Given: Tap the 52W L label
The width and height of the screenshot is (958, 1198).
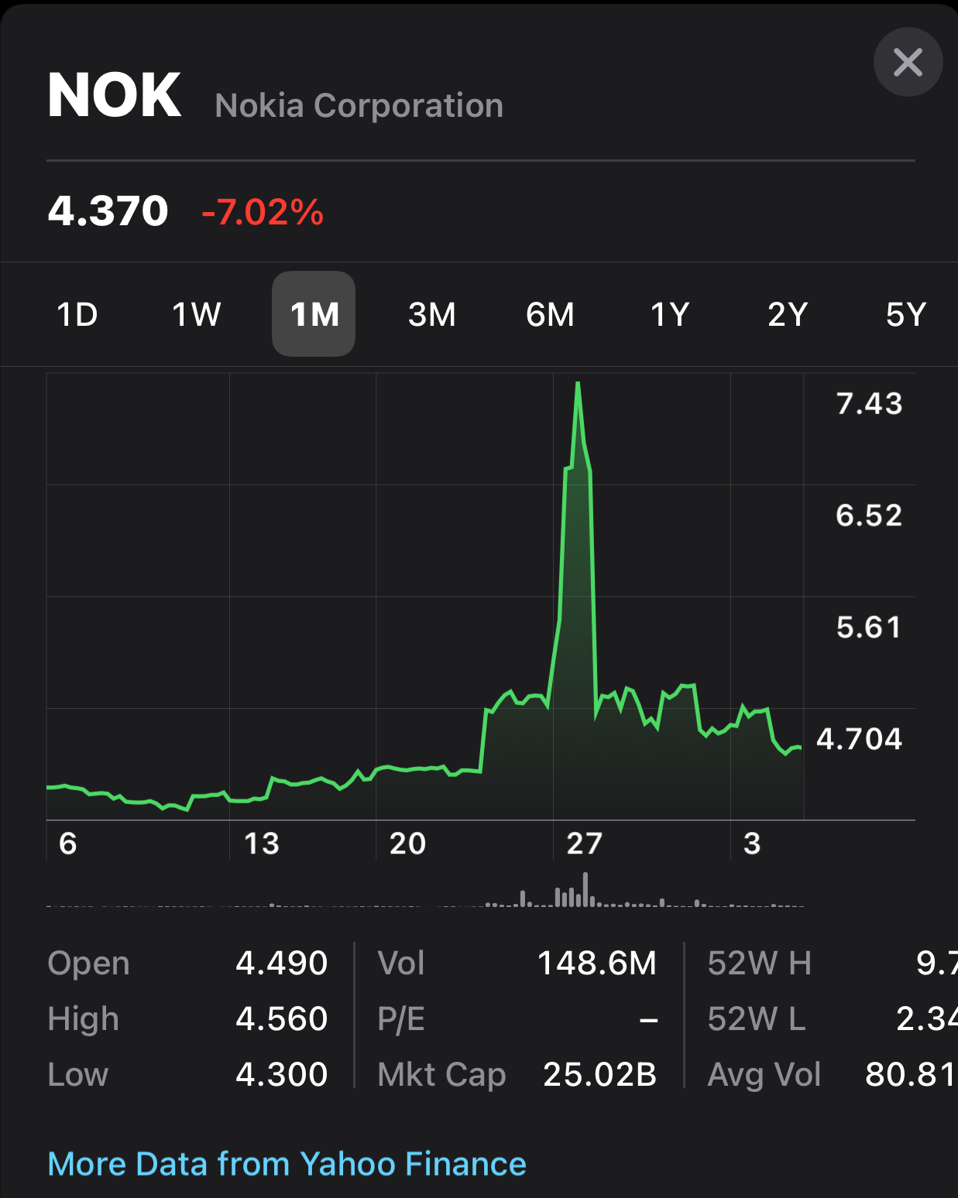Looking at the screenshot, I should click(x=757, y=1018).
